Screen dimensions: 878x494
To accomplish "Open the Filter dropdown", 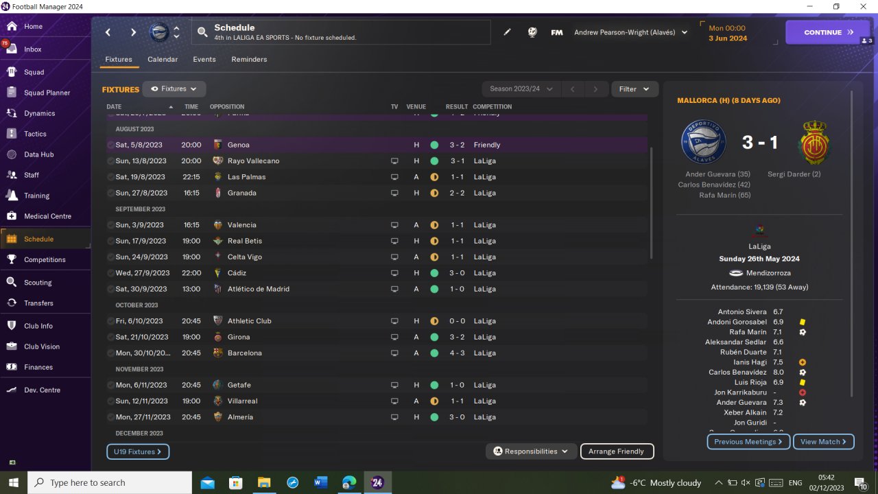I will pos(634,89).
